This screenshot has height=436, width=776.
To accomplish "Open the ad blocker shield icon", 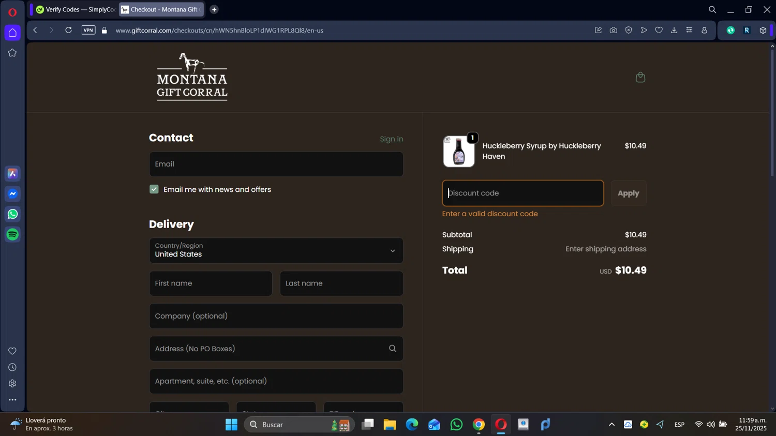I will pyautogui.click(x=629, y=31).
